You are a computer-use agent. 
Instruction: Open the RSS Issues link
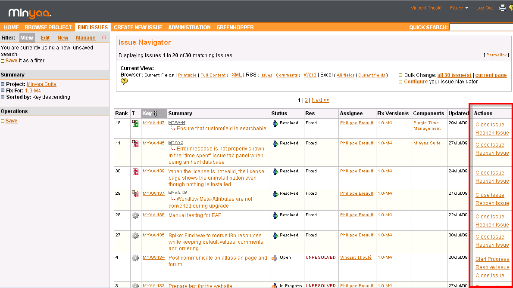(266, 75)
